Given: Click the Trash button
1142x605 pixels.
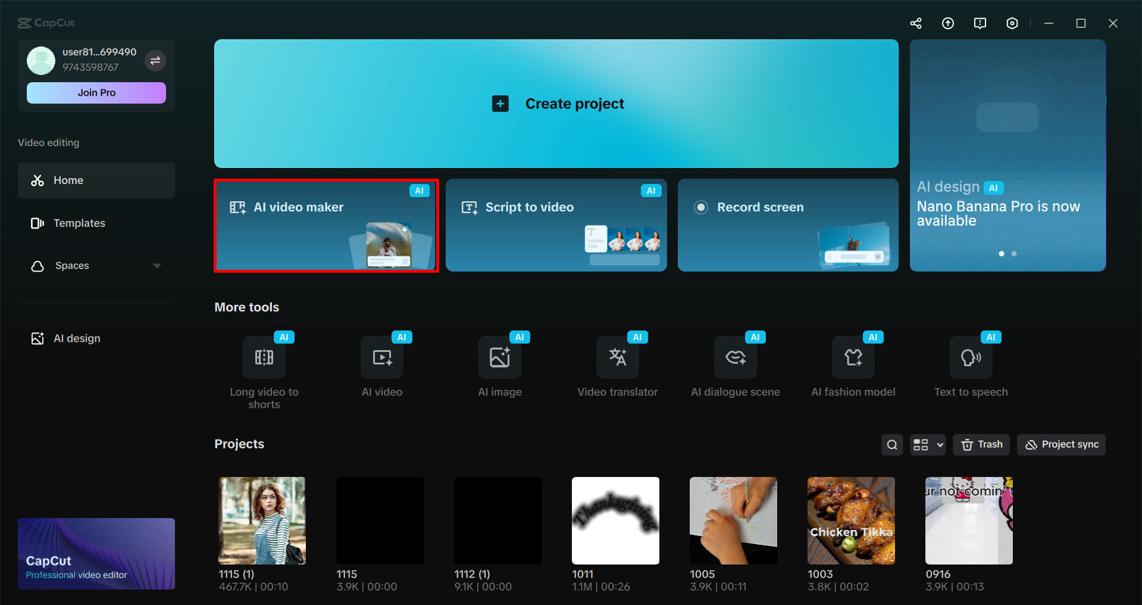Looking at the screenshot, I should 981,445.
